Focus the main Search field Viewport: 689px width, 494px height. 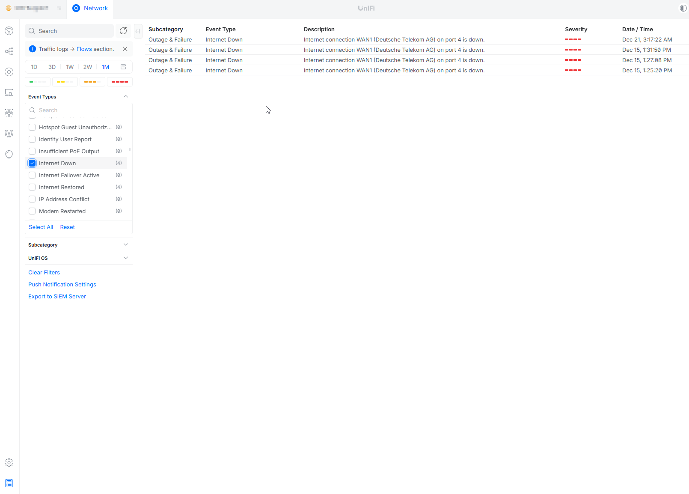[69, 31]
